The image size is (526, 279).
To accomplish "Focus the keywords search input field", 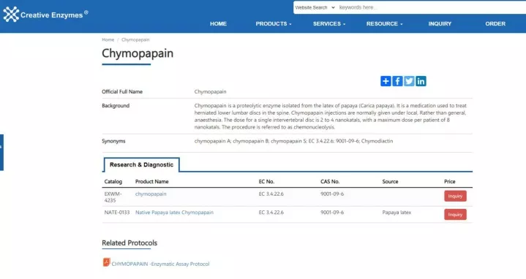I will pyautogui.click(x=432, y=7).
